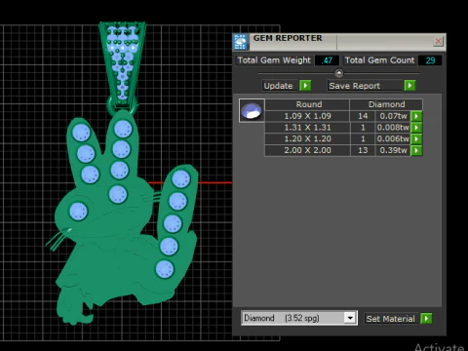Click the Set Material label

coord(390,319)
